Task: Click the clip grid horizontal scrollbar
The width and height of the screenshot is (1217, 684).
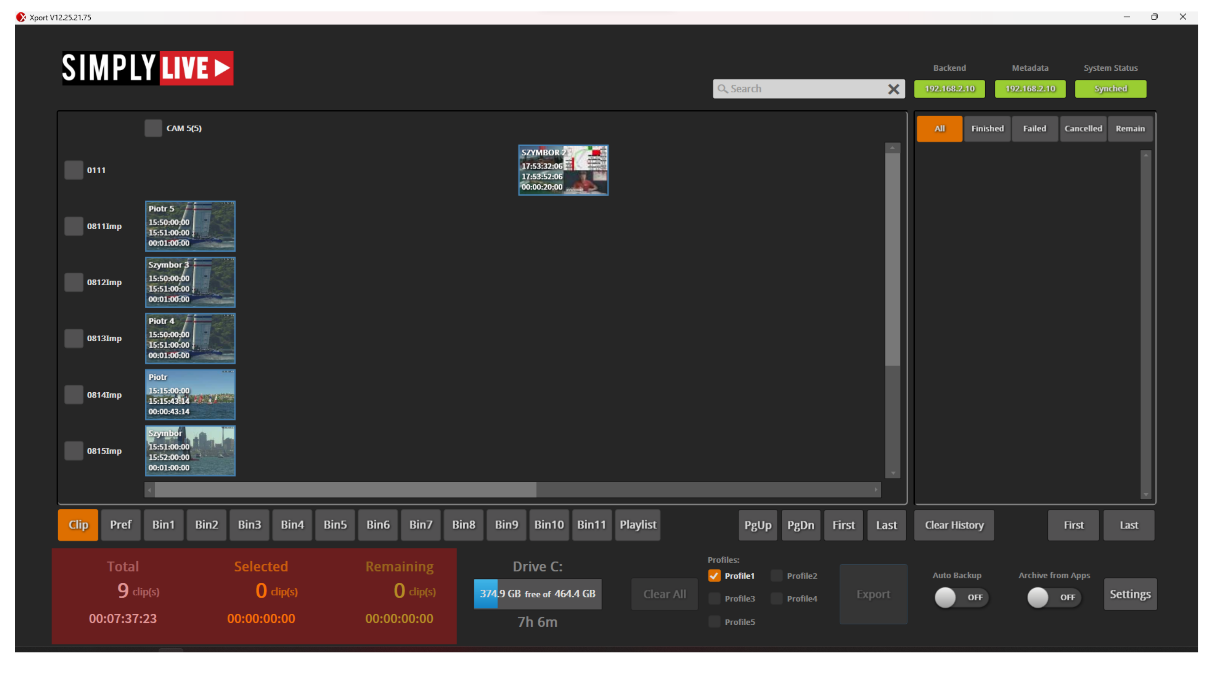Action: [x=512, y=490]
